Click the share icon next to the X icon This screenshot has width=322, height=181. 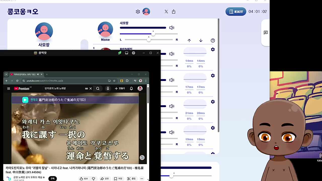tap(173, 11)
